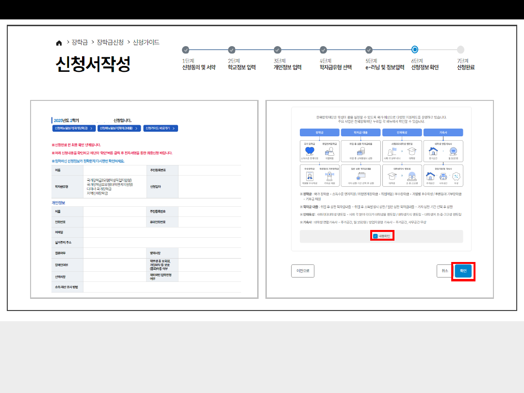Click step 2 checkmark circle 학교정보 입력
Viewport: 524px width, 393px height.
click(x=231, y=49)
